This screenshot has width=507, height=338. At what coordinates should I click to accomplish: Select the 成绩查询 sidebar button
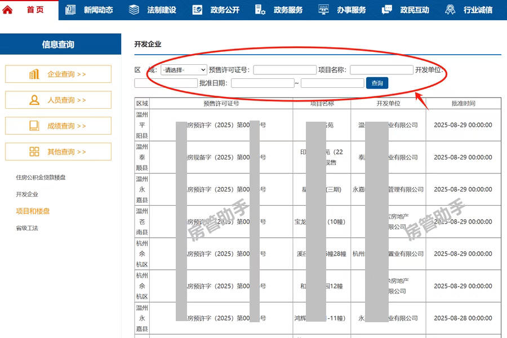click(x=58, y=126)
